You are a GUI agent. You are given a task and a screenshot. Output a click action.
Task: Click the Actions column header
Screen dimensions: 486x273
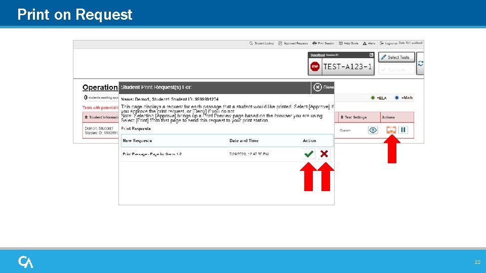coord(388,117)
